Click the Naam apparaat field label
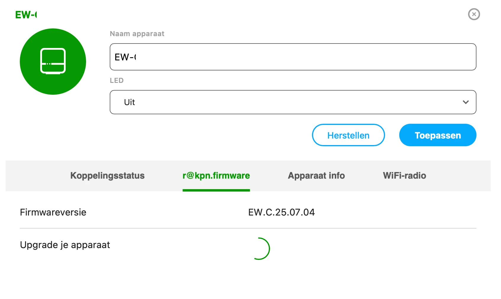The width and height of the screenshot is (501, 299). pyautogui.click(x=137, y=34)
